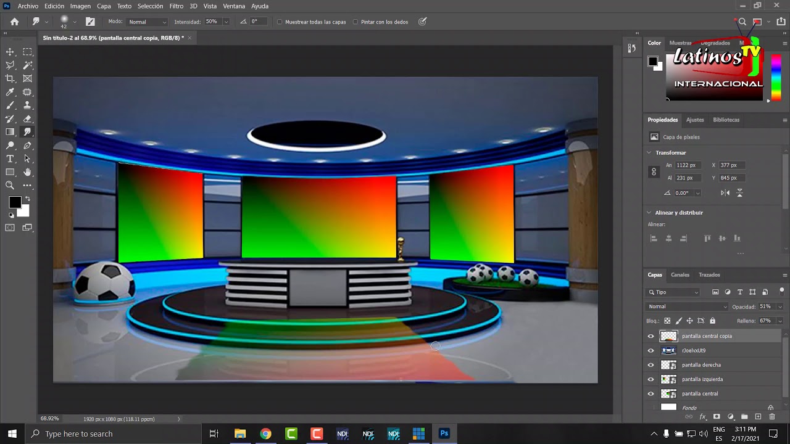Toggle width-height link in Transformar

coord(654,171)
